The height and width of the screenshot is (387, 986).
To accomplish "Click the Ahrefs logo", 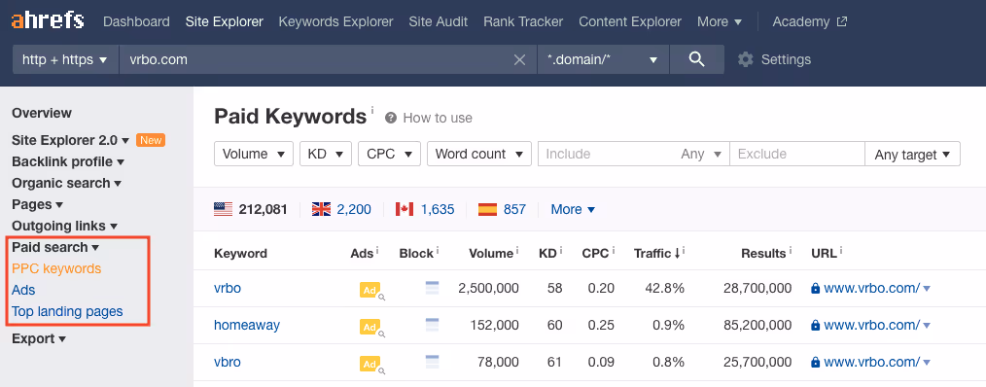I will point(48,20).
